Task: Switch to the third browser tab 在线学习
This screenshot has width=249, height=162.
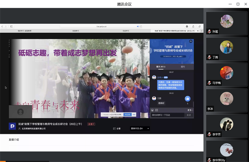Action: pos(126,31)
